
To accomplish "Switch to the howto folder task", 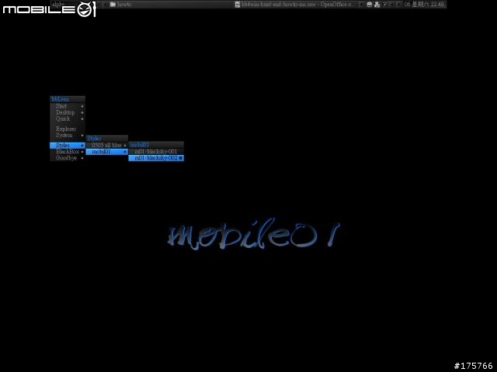I will 169,5.
